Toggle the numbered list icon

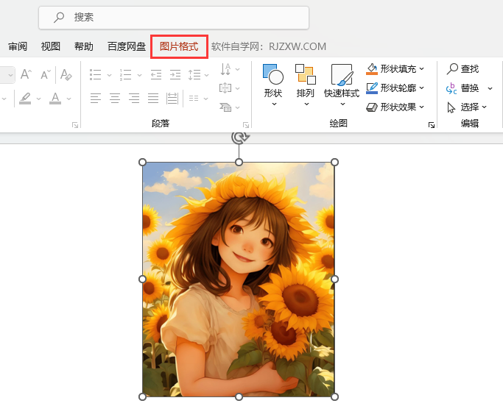point(125,74)
